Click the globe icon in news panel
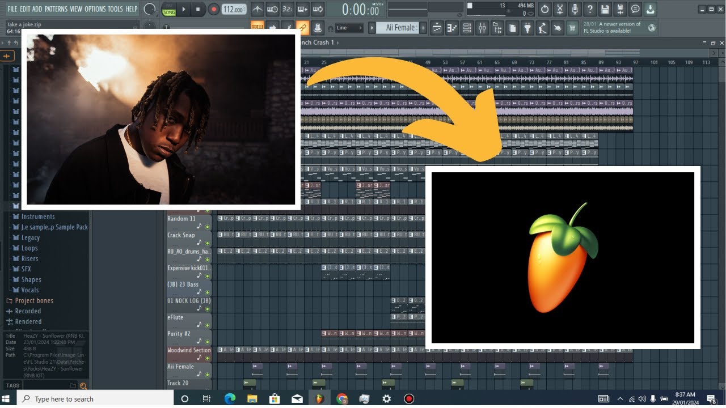Screen dimensions: 726x408 click(652, 27)
